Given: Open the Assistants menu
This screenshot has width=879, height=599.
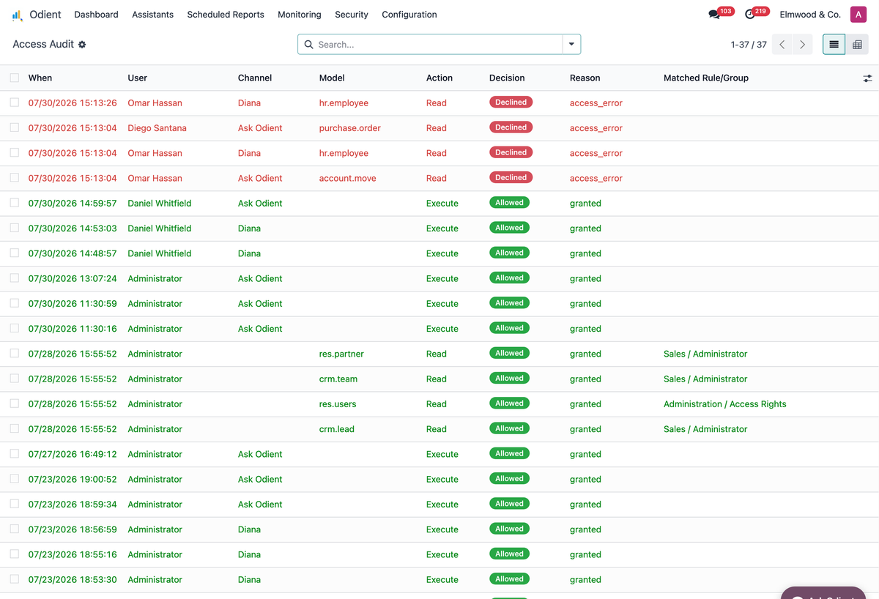Looking at the screenshot, I should (x=153, y=15).
